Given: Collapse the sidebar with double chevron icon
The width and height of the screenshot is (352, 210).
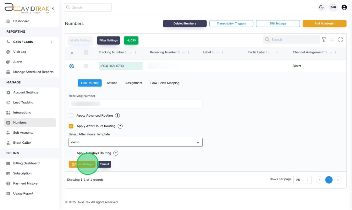Looking at the screenshot, I should (x=53, y=8).
